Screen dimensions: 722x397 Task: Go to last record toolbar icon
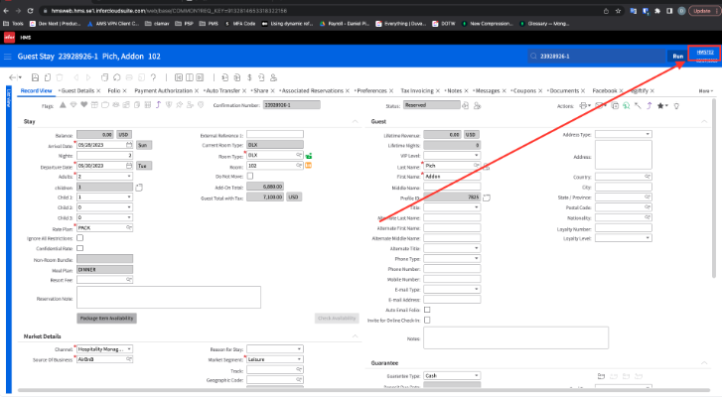(x=200, y=77)
